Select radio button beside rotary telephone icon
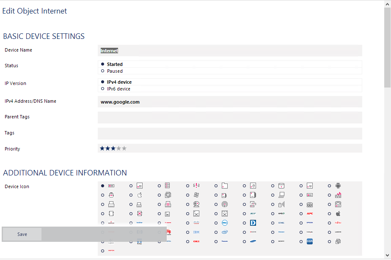 301,205
